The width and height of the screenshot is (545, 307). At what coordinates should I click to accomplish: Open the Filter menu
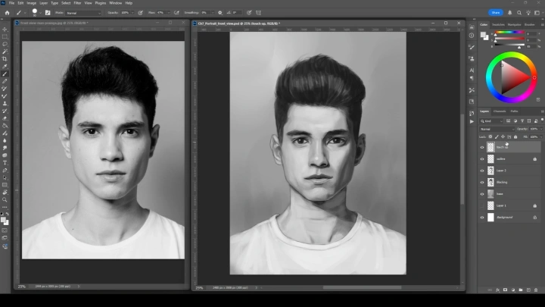tap(79, 3)
